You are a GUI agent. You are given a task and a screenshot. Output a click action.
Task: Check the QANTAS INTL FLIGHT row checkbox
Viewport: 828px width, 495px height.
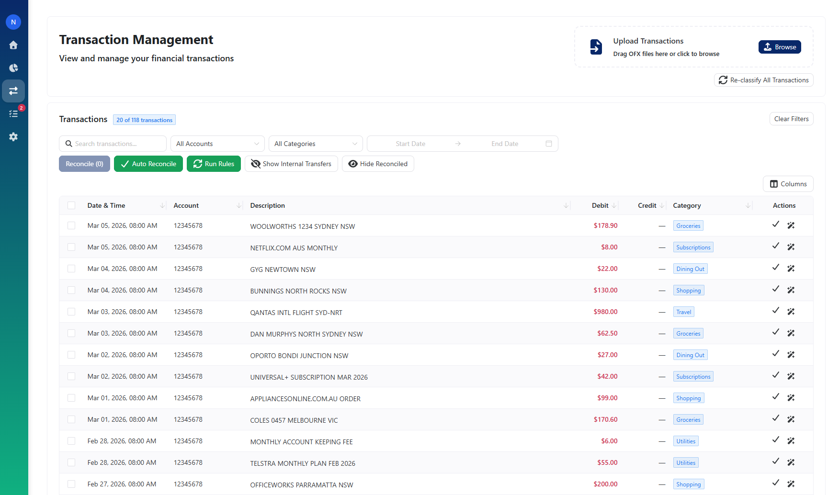tap(71, 311)
